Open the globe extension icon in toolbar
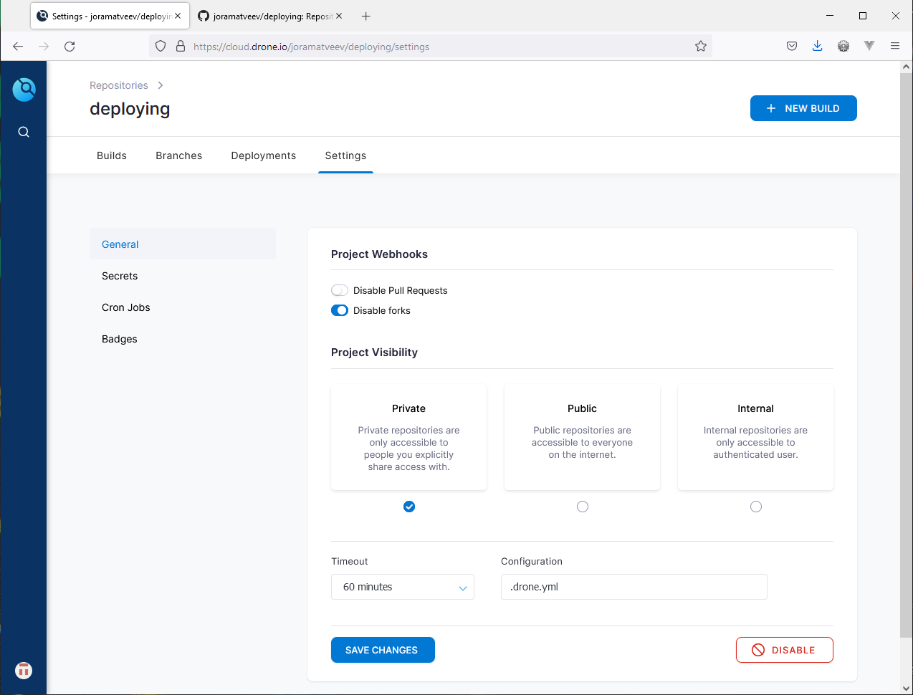The height and width of the screenshot is (695, 913). (843, 47)
